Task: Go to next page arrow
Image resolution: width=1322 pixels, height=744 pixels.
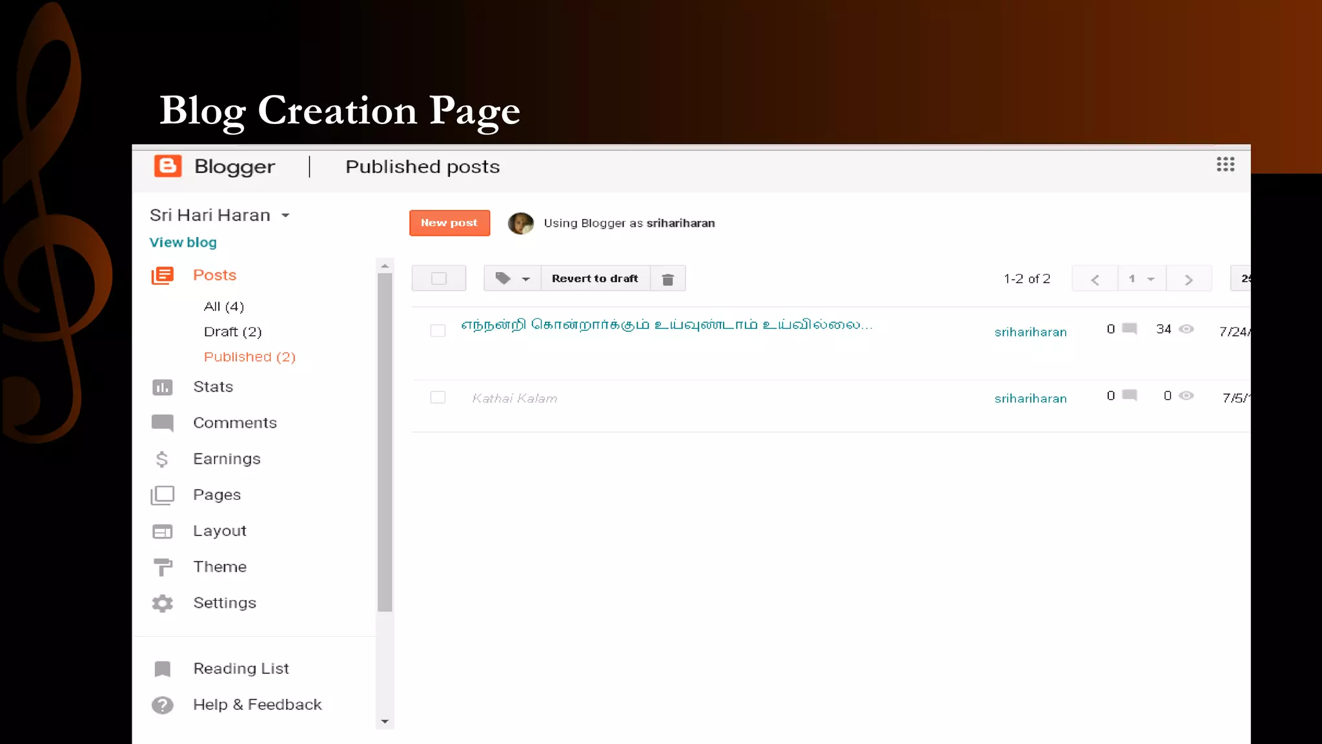Action: 1189,279
